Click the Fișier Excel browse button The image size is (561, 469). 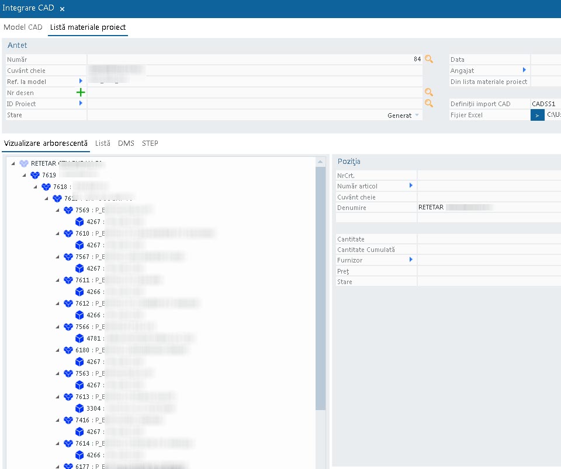(537, 115)
